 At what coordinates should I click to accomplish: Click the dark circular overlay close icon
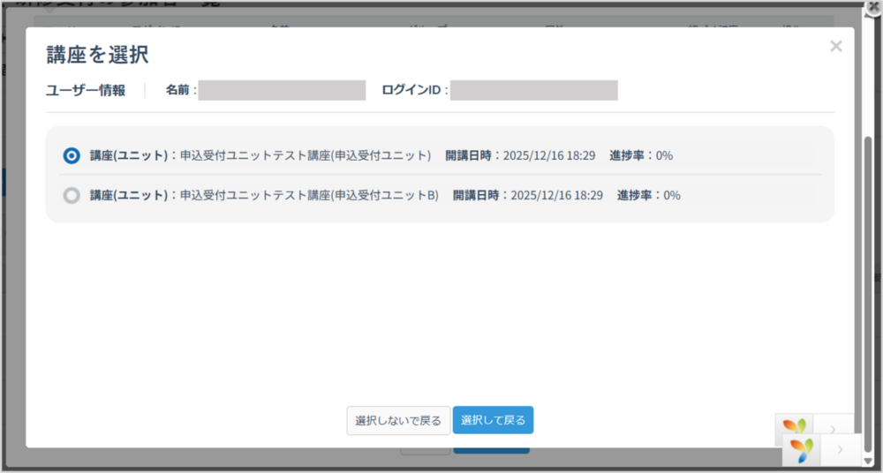(872, 7)
